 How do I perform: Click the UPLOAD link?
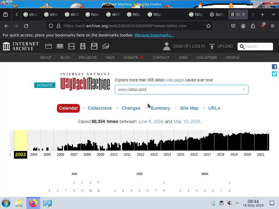click(225, 46)
